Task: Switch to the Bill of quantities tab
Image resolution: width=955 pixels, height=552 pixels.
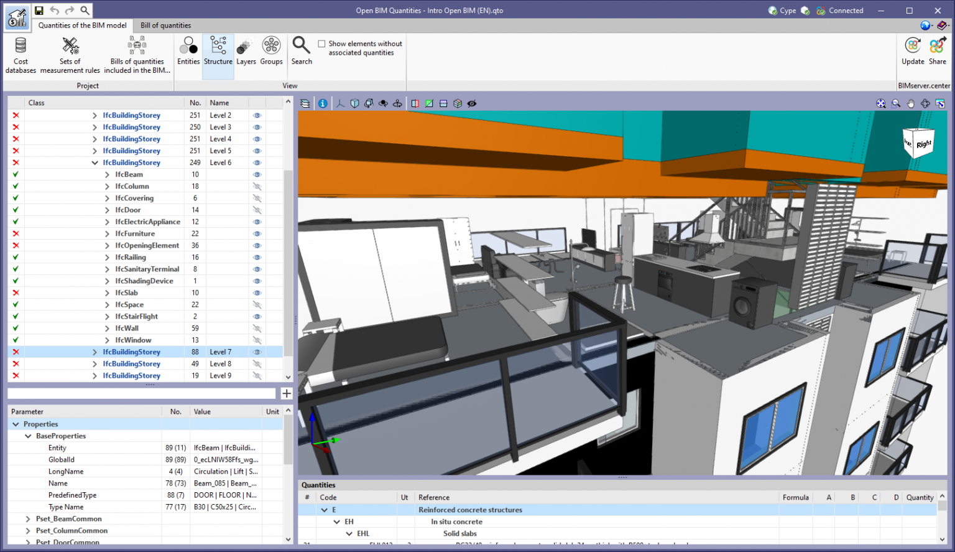Action: pyautogui.click(x=165, y=26)
